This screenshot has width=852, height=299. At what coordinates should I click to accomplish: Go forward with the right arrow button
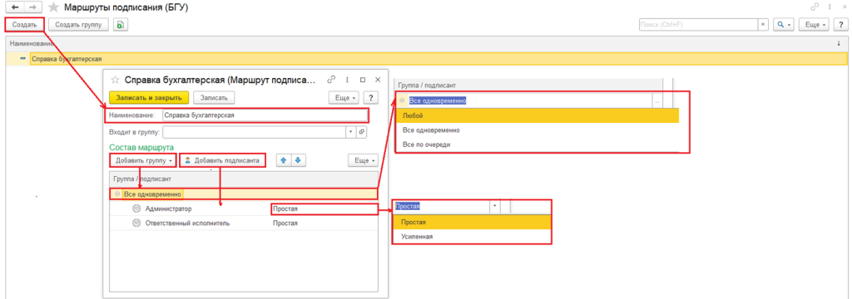(x=34, y=7)
